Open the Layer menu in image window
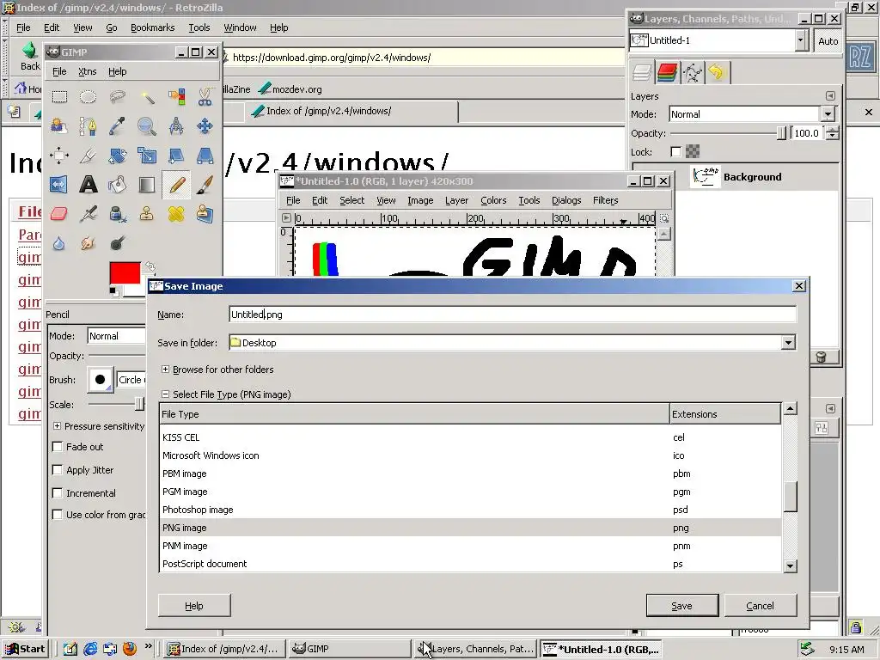 (x=456, y=200)
